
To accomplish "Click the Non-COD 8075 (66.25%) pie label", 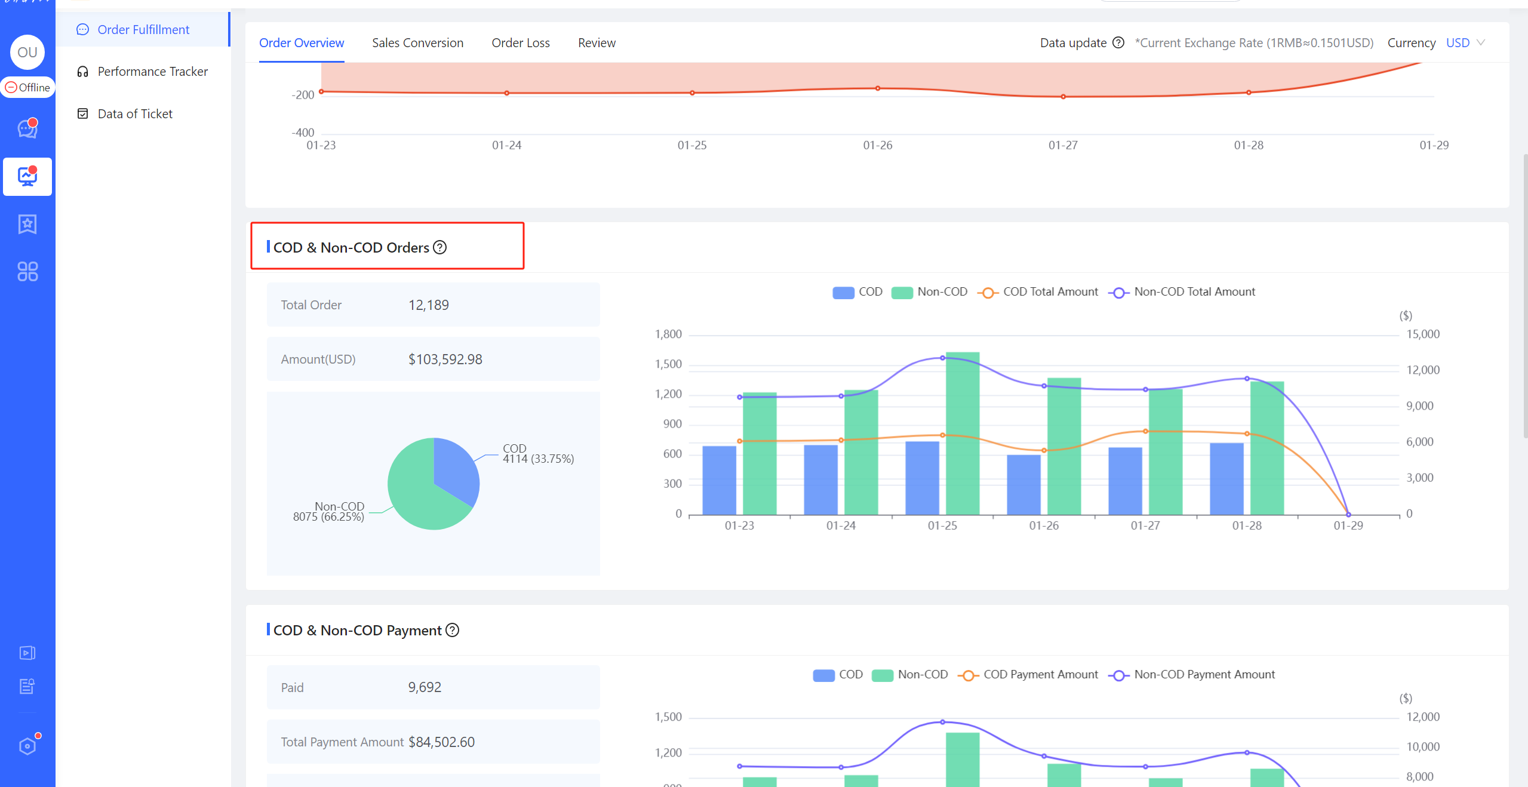I will coord(328,512).
